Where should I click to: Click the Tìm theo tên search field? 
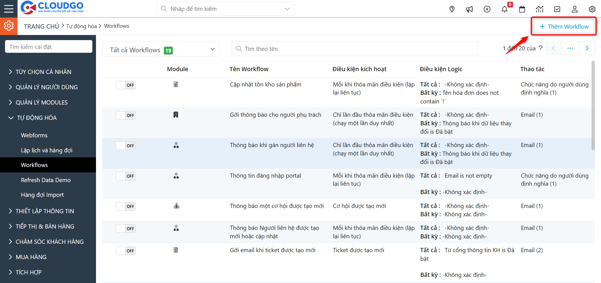click(x=355, y=49)
